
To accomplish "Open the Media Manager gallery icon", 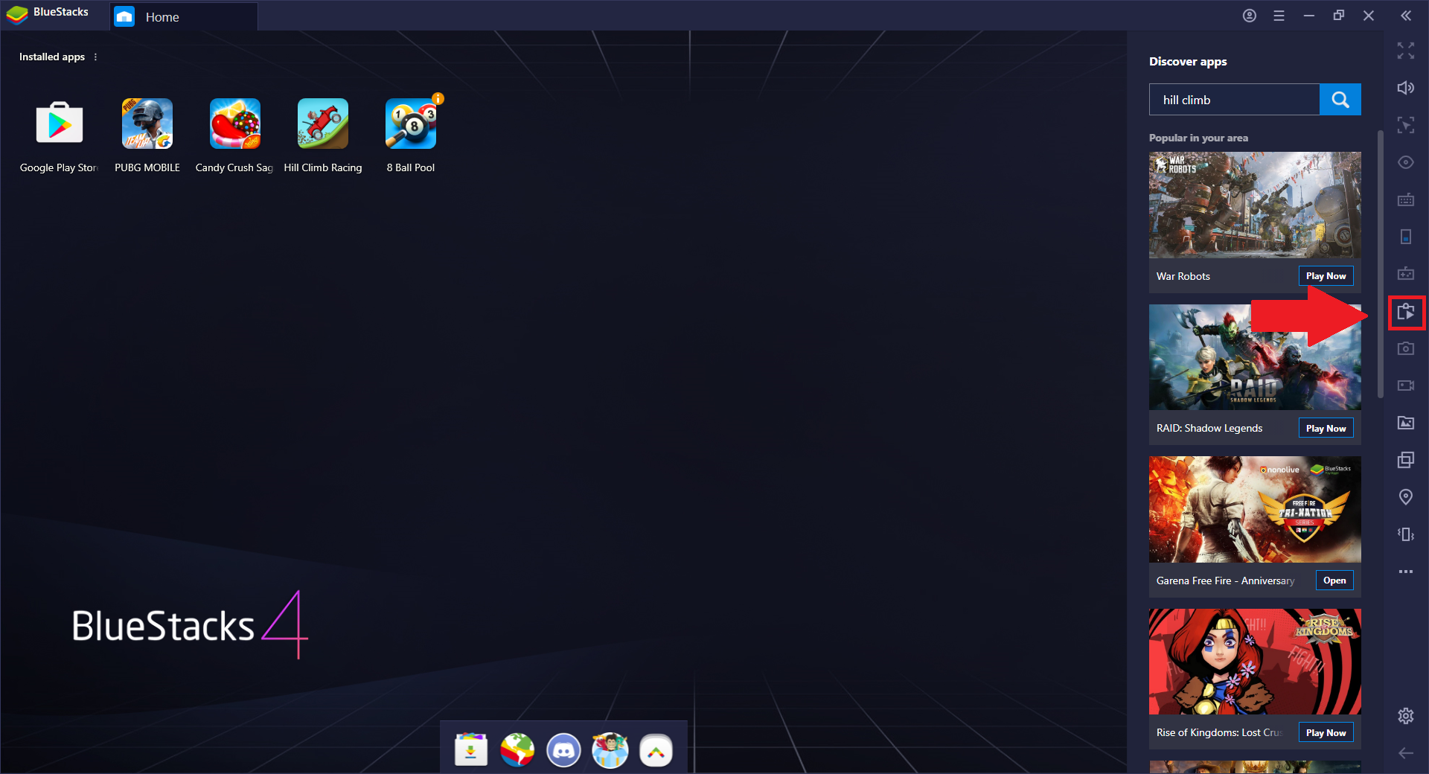I will (1406, 423).
